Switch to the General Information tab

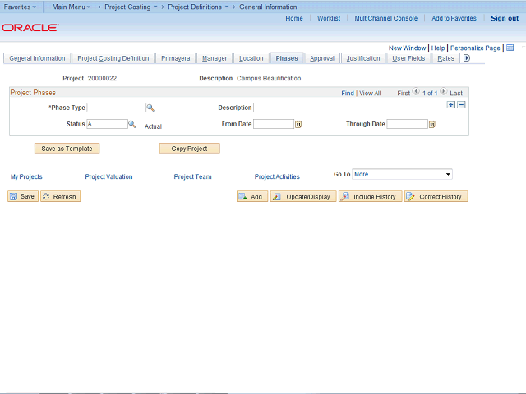point(37,58)
